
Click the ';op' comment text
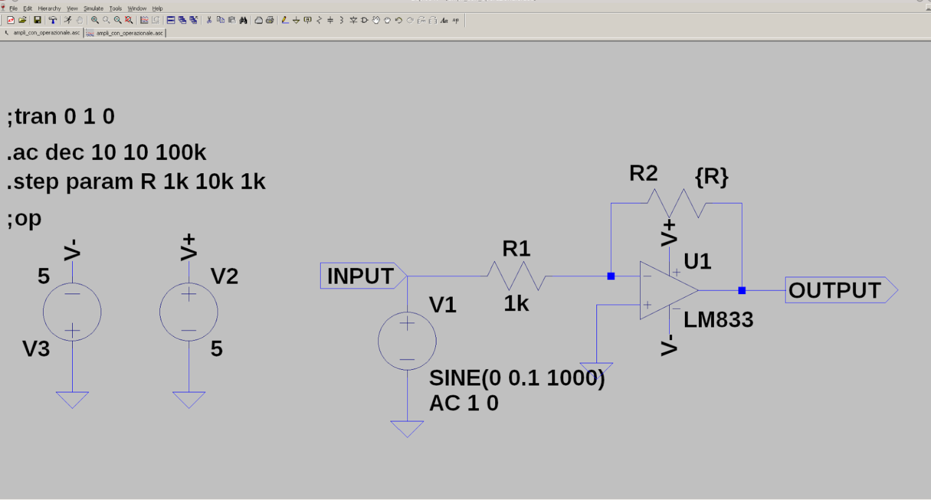24,219
